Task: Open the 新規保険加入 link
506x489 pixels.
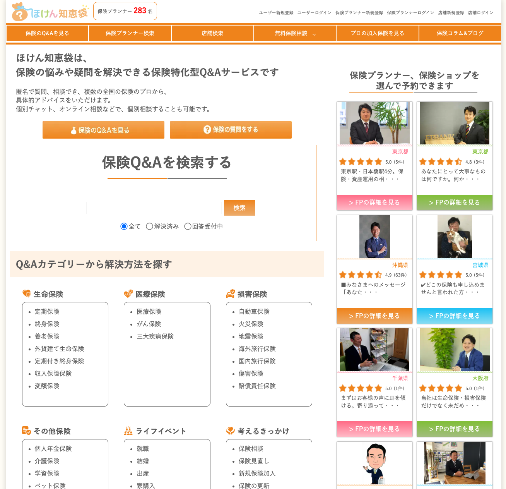Action: point(257,474)
